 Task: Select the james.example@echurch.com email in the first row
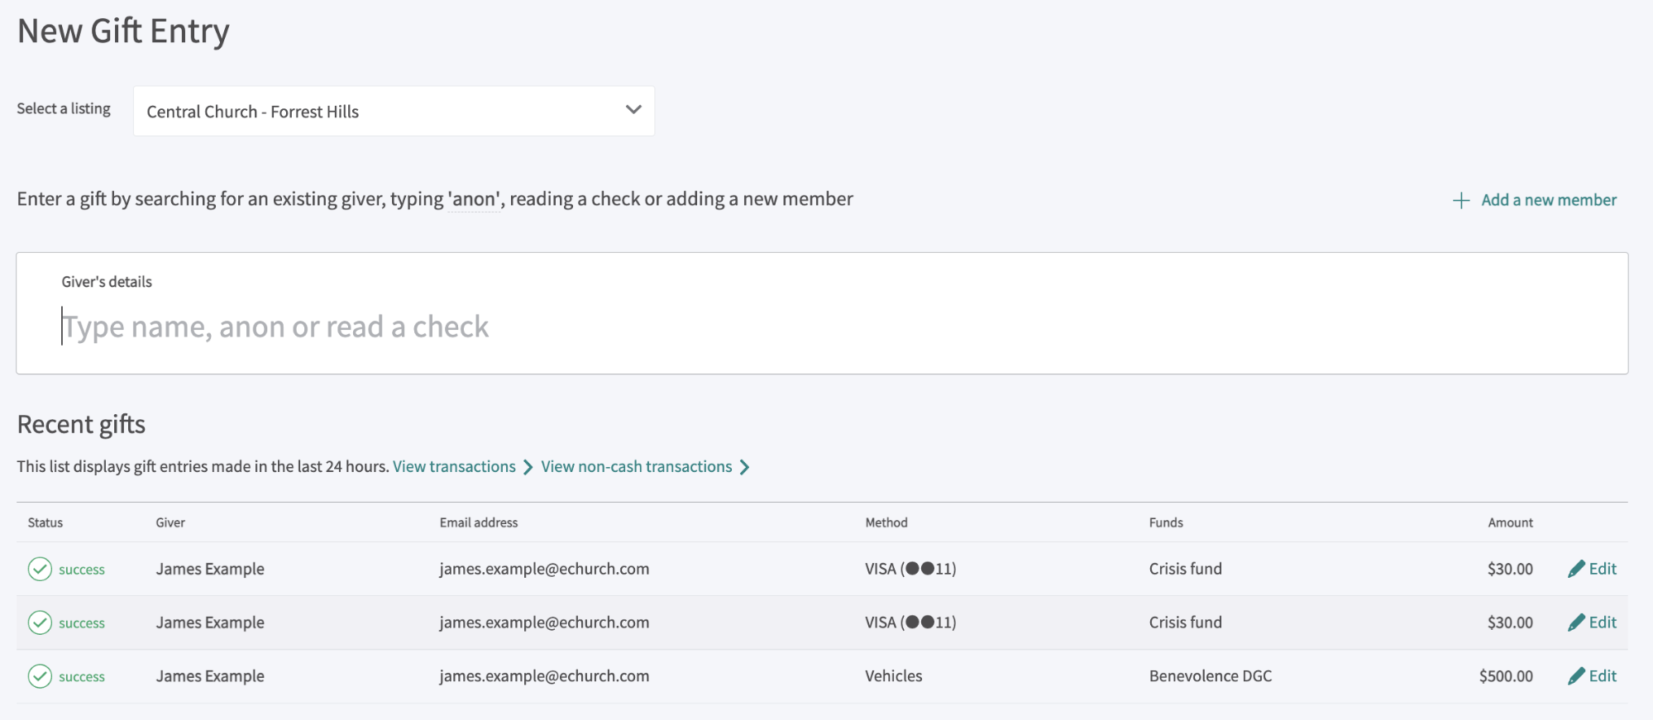point(544,569)
